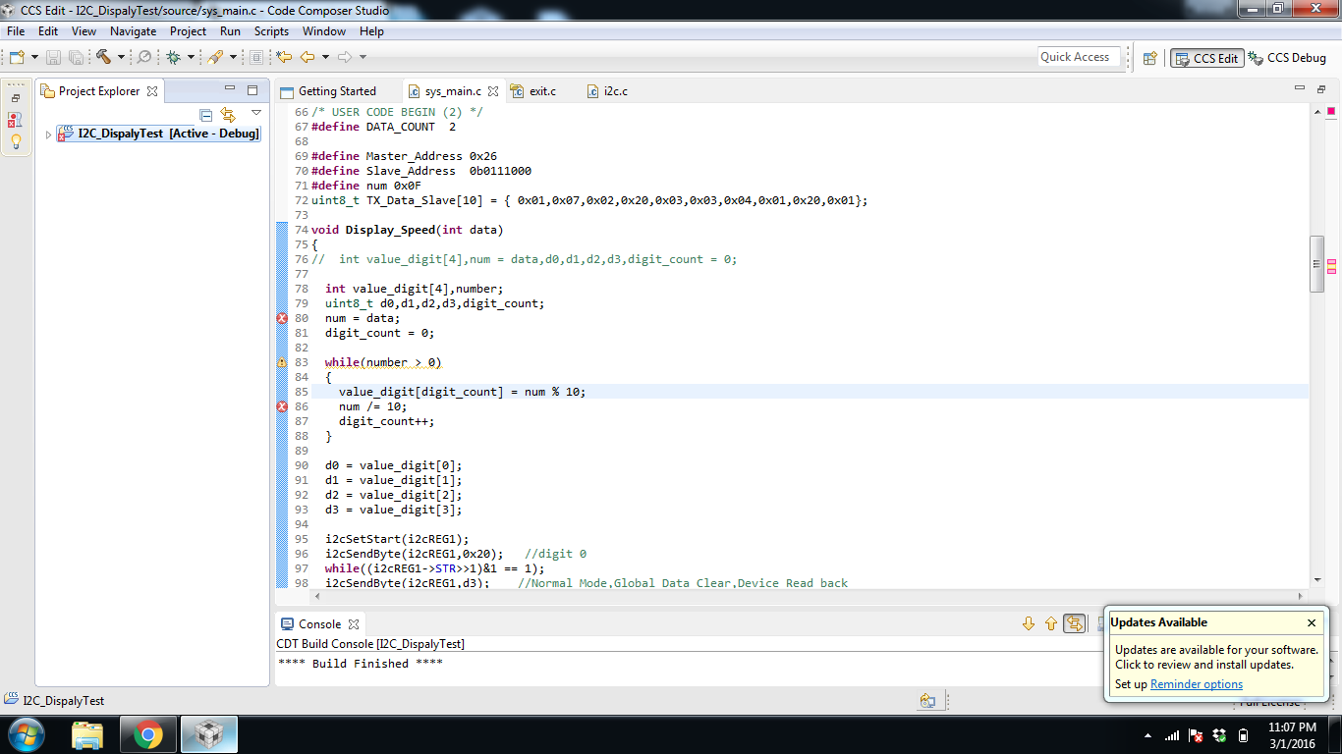Switch to the exit.c editor tab

[x=533, y=91]
